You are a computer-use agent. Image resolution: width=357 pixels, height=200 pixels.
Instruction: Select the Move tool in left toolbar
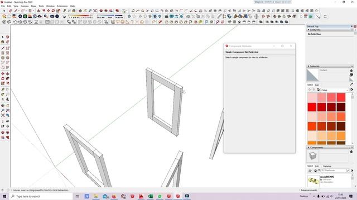click(2, 74)
